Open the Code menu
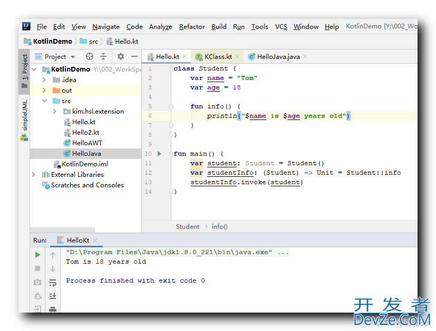The height and width of the screenshot is (331, 436). pos(134,27)
